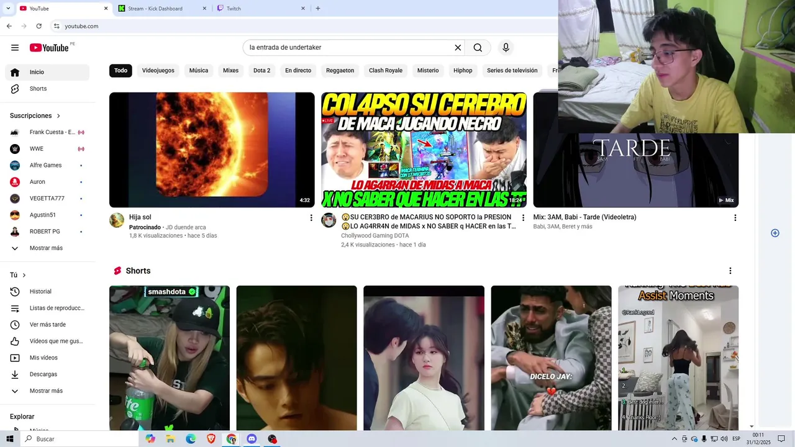The image size is (795, 447).
Task: Open site information icon in address bar
Action: [56, 26]
